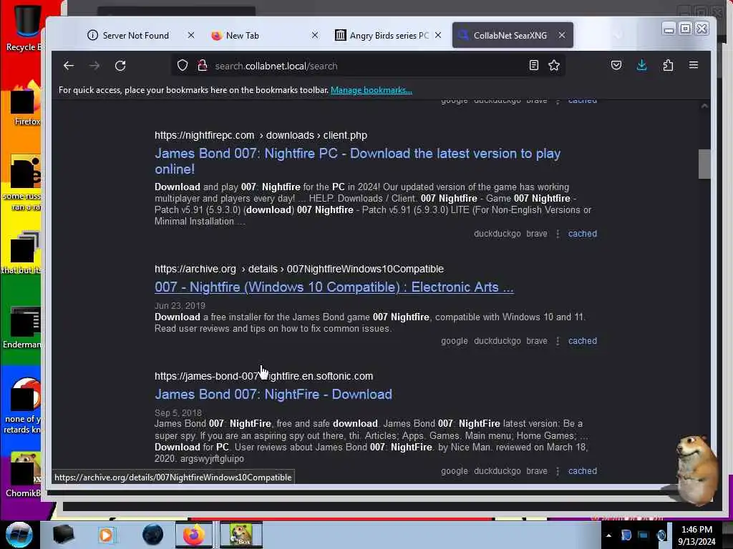Toggle reader view icon in address bar
The width and height of the screenshot is (733, 549).
point(533,65)
